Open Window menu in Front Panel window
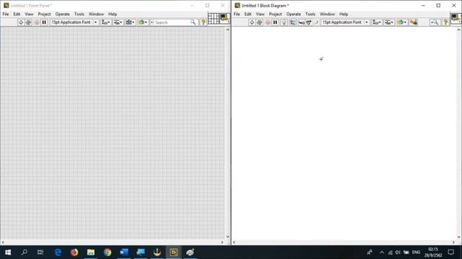This screenshot has width=462, height=259. (96, 14)
